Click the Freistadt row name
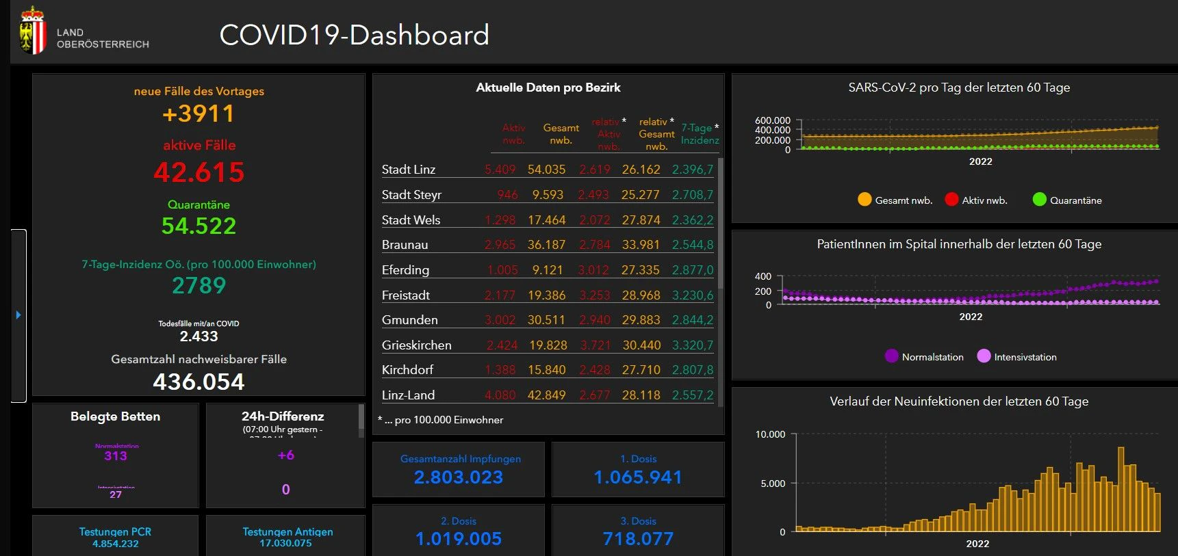The height and width of the screenshot is (556, 1178). tap(406, 295)
